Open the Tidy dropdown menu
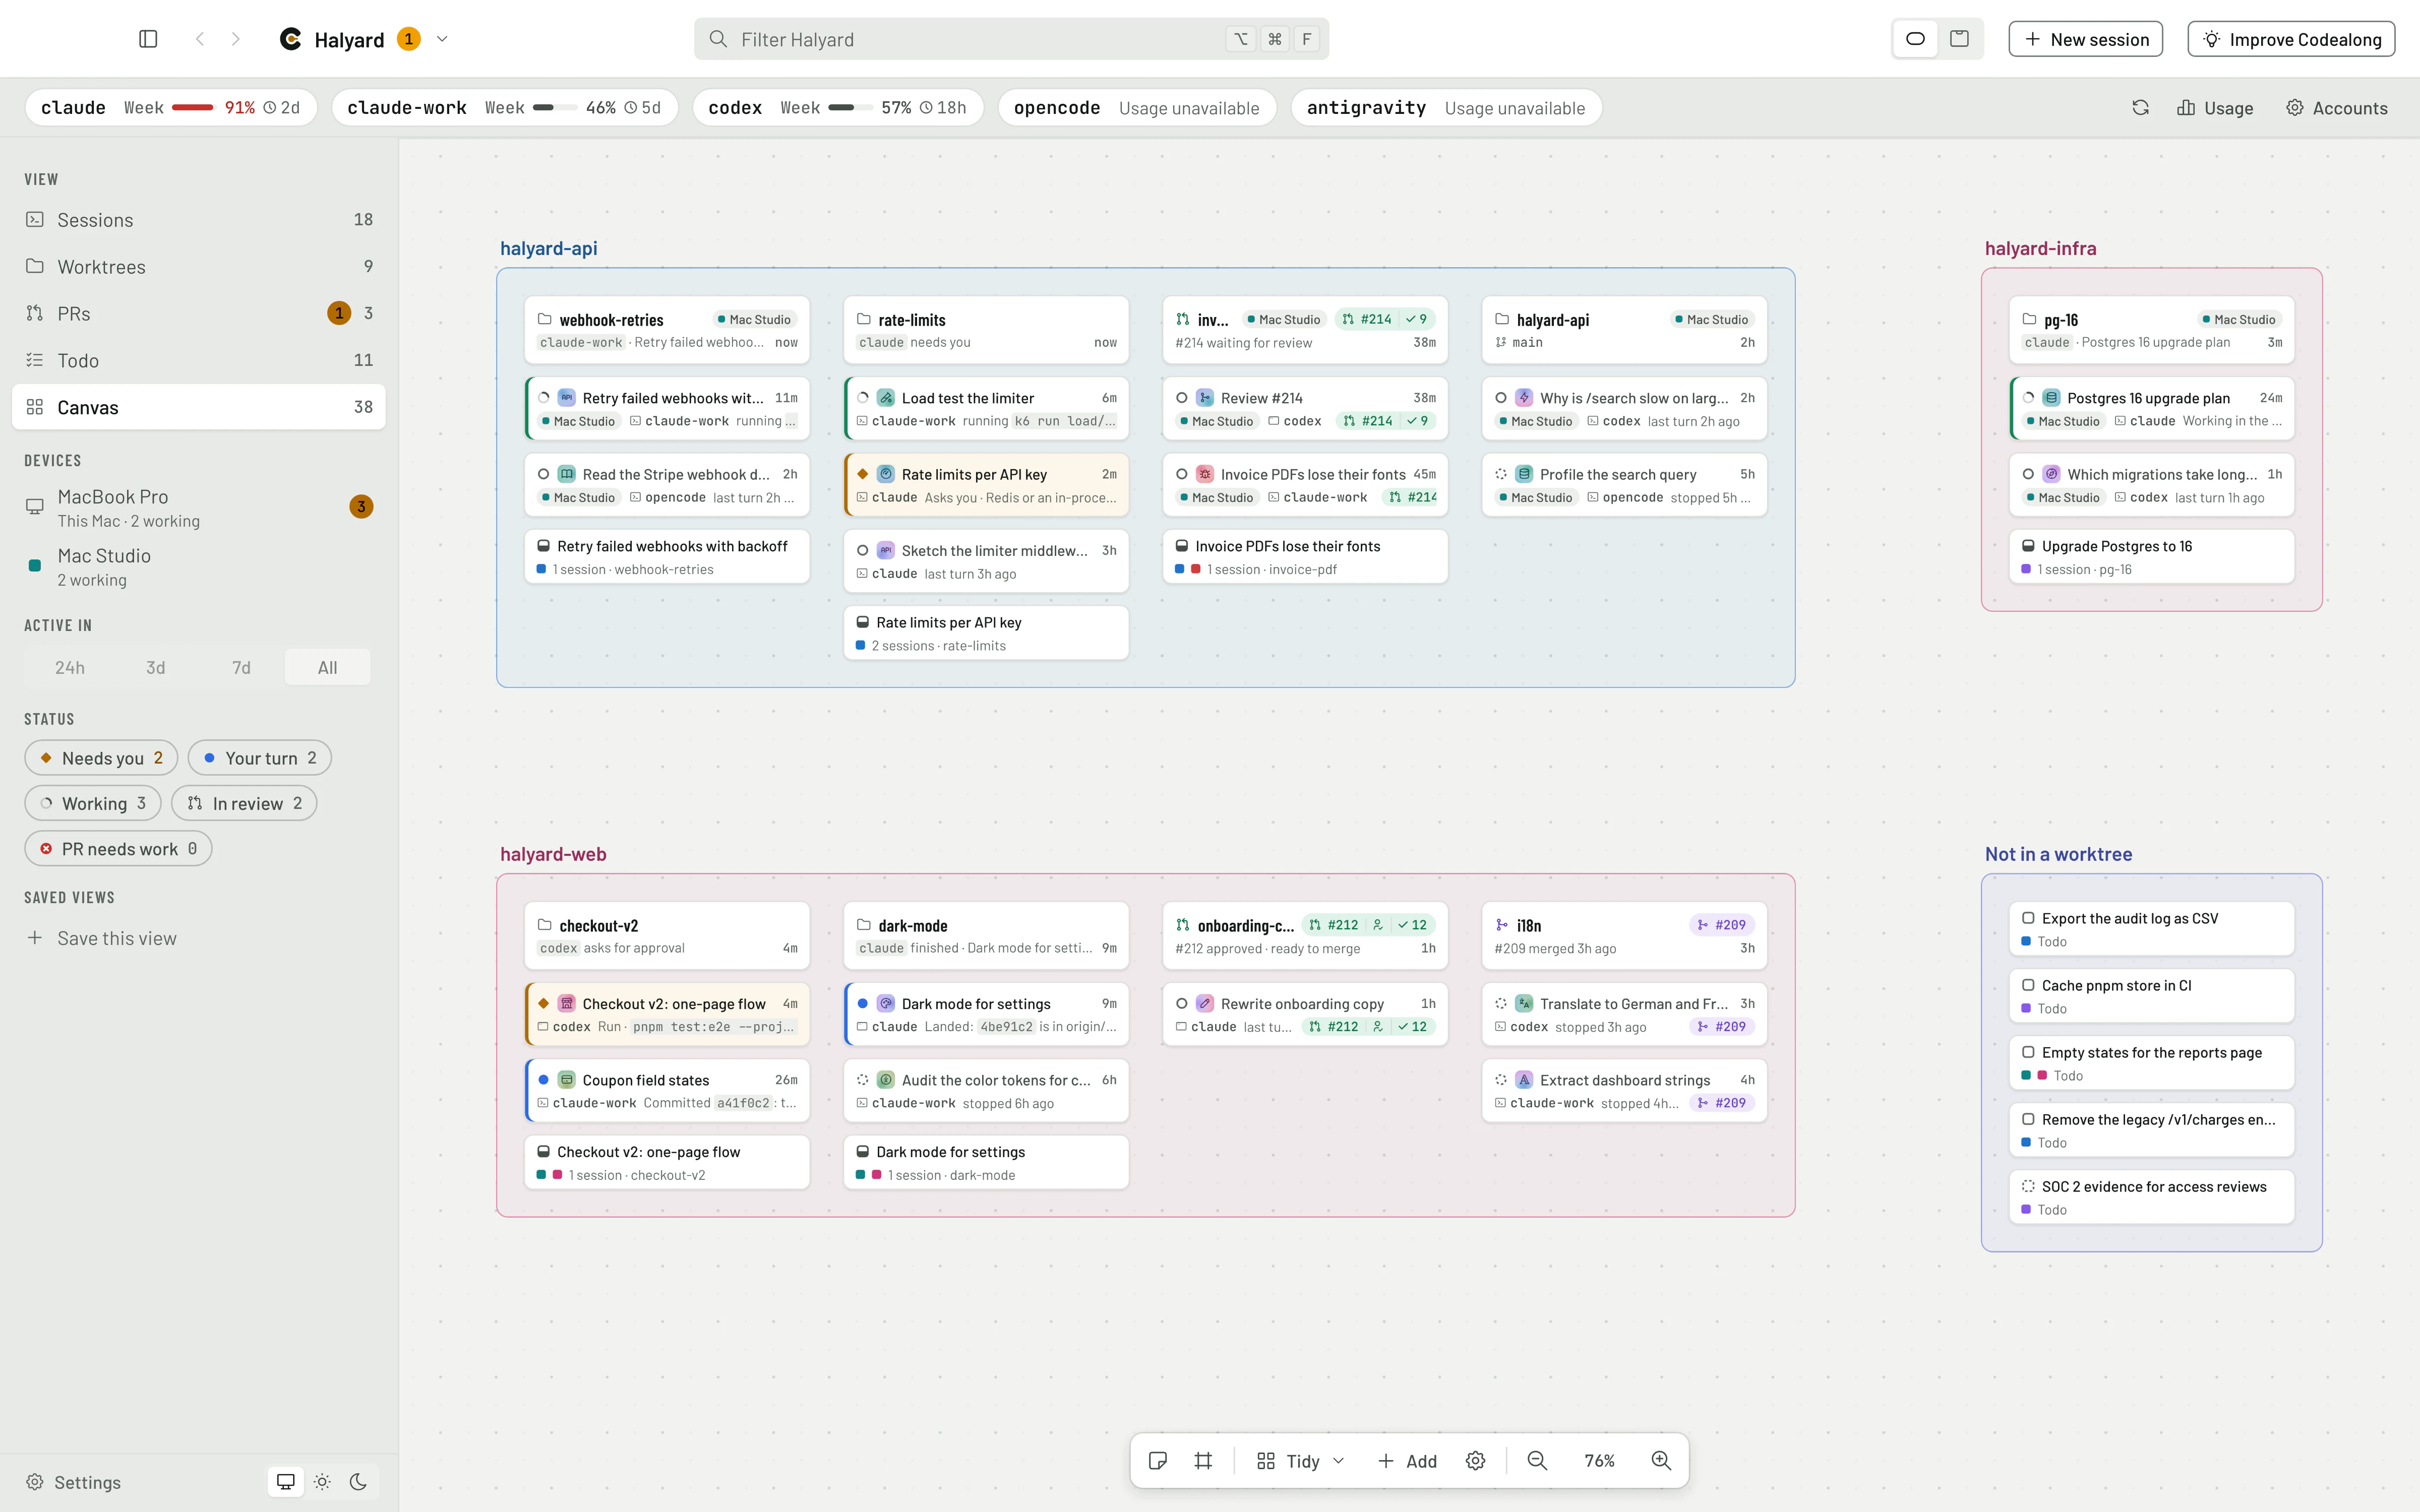2420x1512 pixels. click(x=1300, y=1461)
